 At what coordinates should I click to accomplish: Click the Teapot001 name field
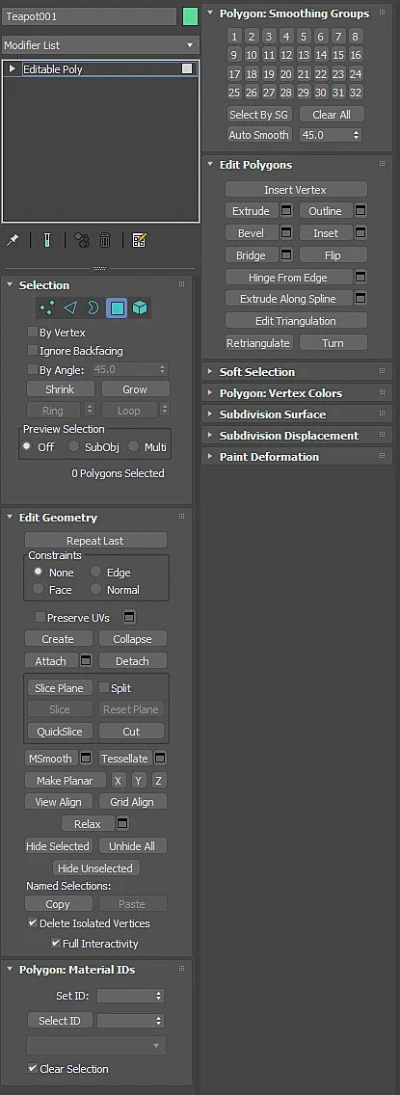tap(90, 16)
